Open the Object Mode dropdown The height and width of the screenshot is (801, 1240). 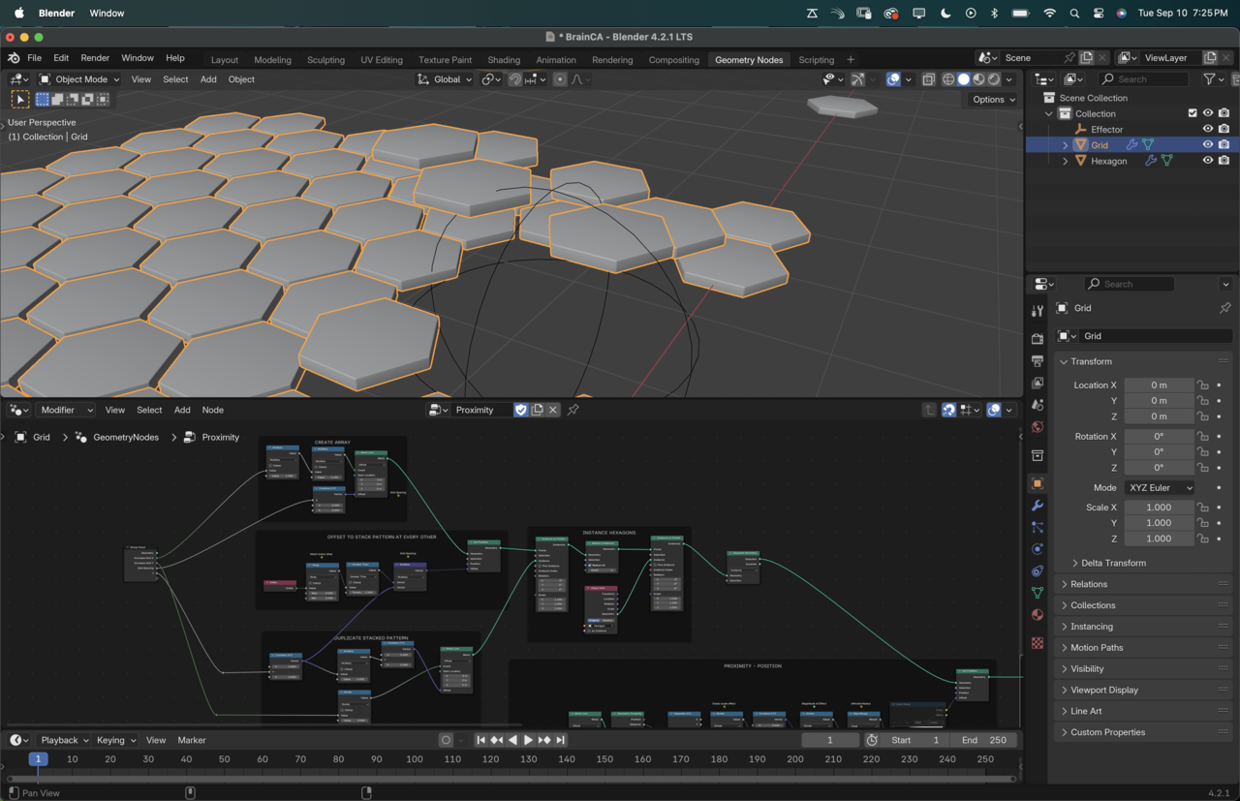pyautogui.click(x=79, y=79)
